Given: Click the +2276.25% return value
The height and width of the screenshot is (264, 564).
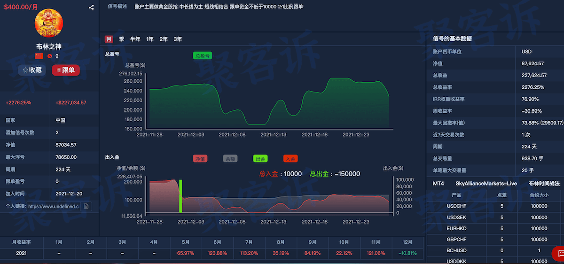Looking at the screenshot, I should [18, 102].
